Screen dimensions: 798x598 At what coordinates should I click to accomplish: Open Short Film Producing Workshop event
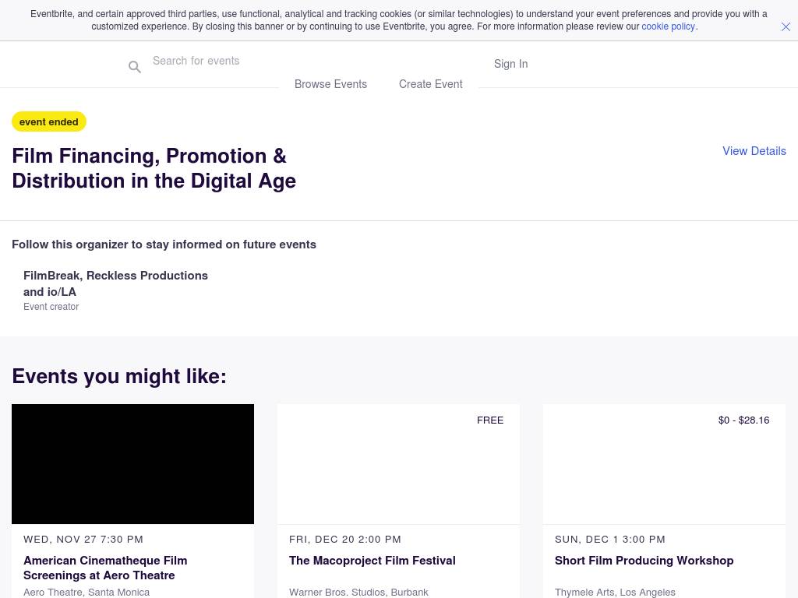pyautogui.click(x=644, y=561)
